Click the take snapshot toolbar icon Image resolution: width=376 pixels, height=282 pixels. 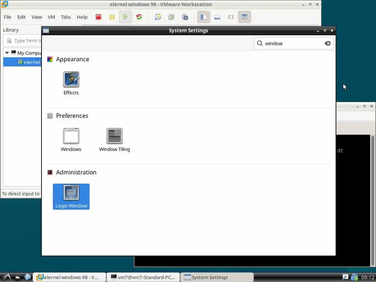tap(158, 17)
